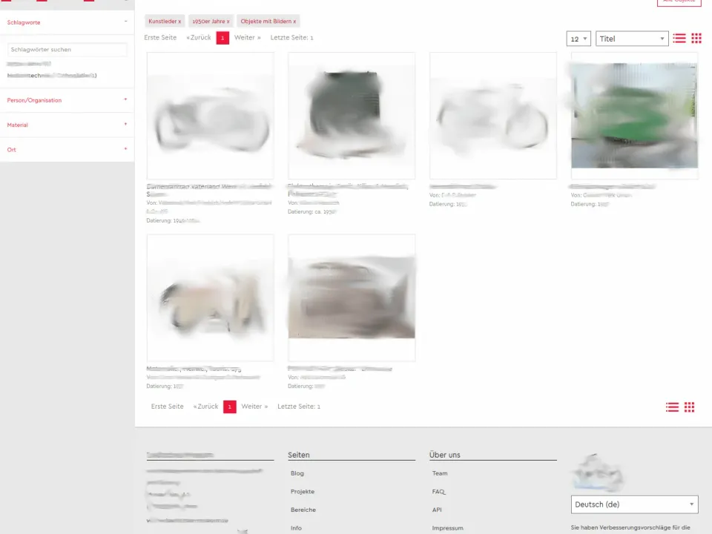Select the list view icon below results
712x534 pixels.
pos(672,406)
